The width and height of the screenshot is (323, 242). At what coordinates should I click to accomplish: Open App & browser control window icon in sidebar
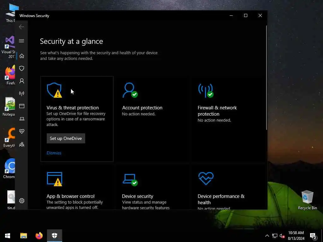(x=22, y=106)
